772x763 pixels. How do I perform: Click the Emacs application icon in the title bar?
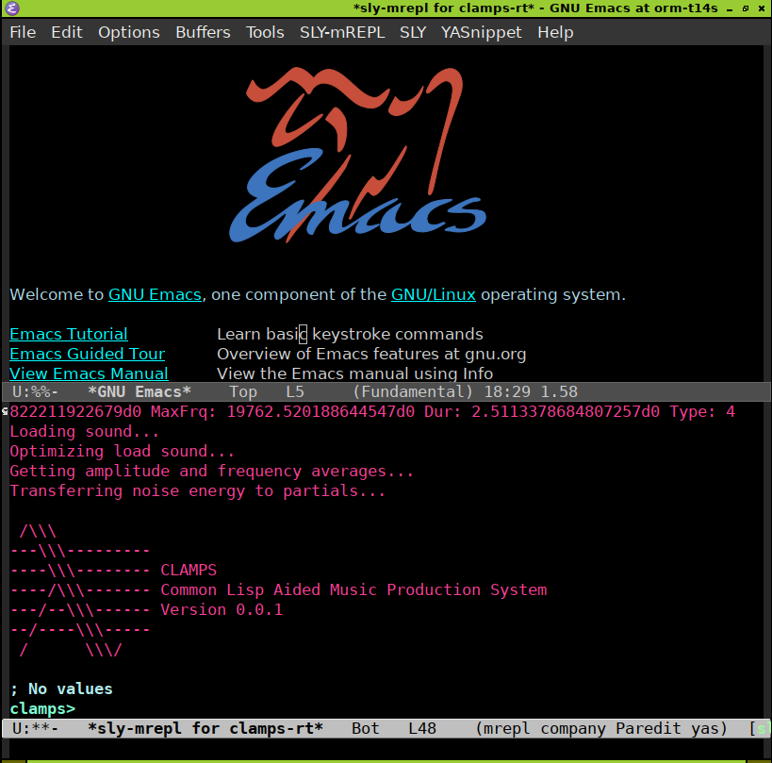click(11, 8)
